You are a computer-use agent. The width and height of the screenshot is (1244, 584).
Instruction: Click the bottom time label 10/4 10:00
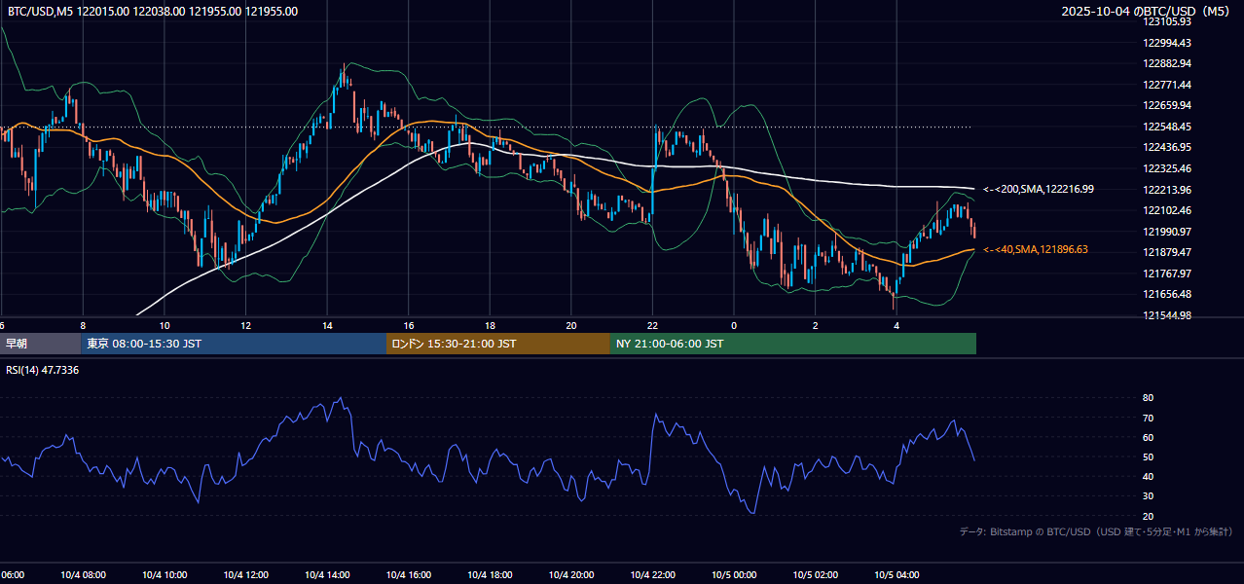pyautogui.click(x=165, y=575)
